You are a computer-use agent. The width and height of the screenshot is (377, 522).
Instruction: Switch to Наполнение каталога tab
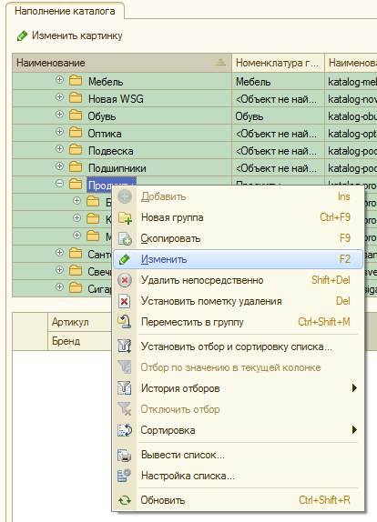click(65, 11)
